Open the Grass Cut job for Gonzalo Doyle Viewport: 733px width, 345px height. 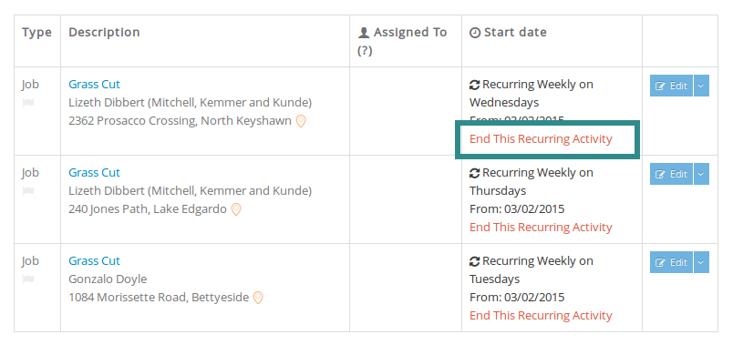tap(95, 261)
